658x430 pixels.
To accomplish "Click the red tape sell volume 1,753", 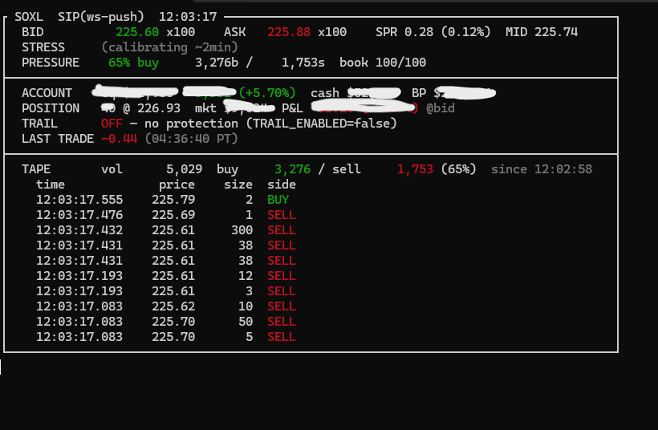I will click(415, 169).
